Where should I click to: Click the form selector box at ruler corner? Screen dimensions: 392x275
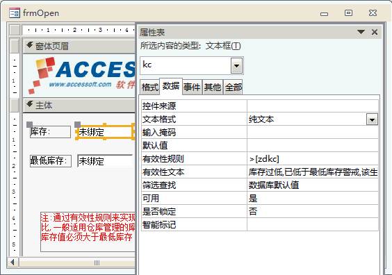(x=15, y=30)
